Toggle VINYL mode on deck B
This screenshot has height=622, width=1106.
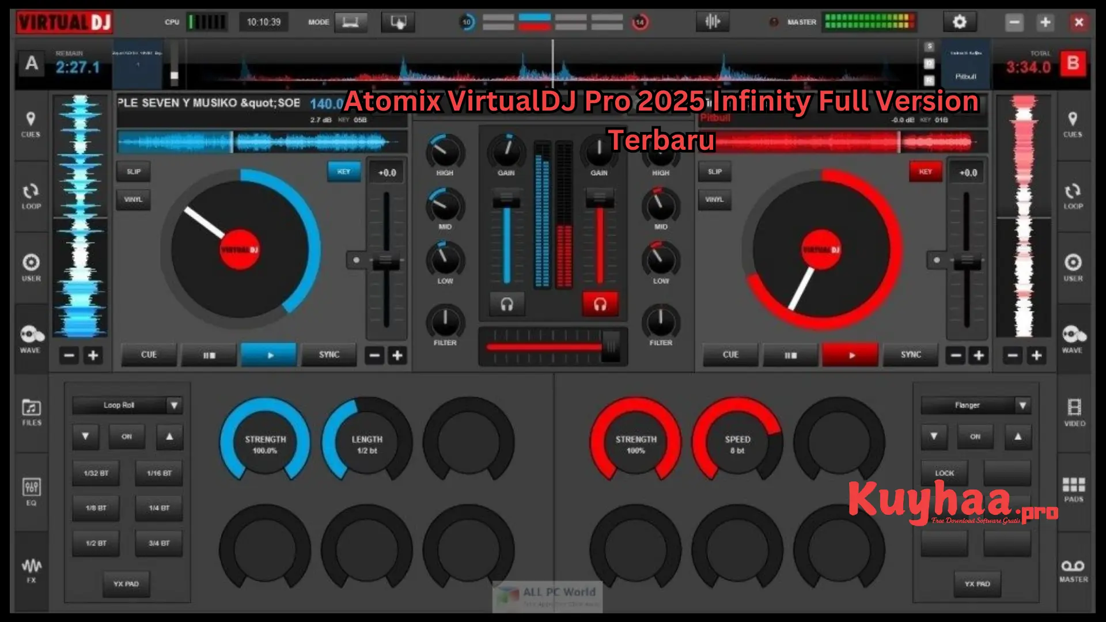tap(715, 200)
